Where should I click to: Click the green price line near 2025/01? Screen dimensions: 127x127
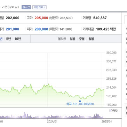click(x=102, y=90)
